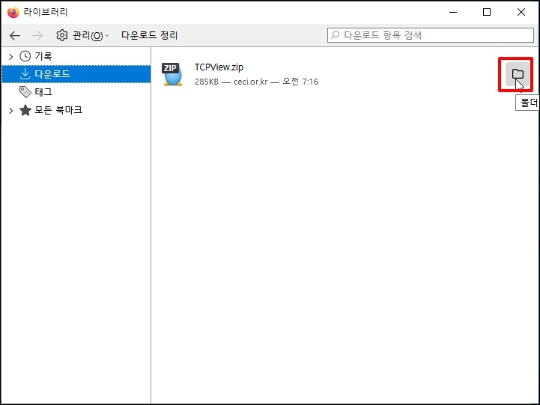540x405 pixels.
Task: Maximize the 라이브러리 window
Action: pyautogui.click(x=487, y=13)
